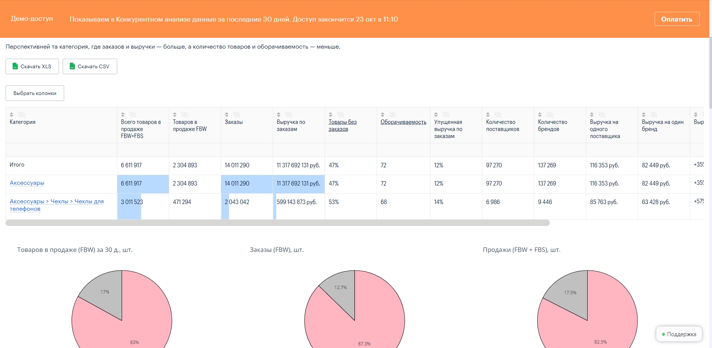Select the 85 763 руб. cell
Viewport: 712px width, 348px height.
[x=612, y=206]
